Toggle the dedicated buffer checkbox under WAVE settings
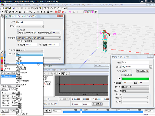Image resolution: width=155 pixels, height=116 pixels. (x=18, y=33)
